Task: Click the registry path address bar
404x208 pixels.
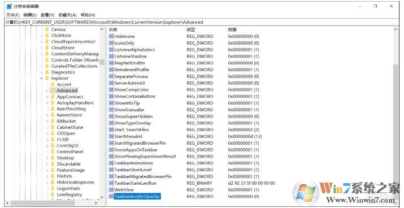Action: coord(202,22)
